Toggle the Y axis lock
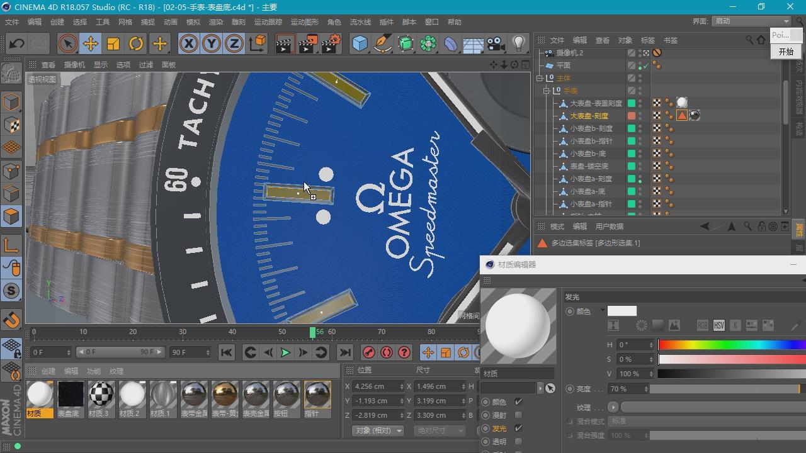This screenshot has width=806, height=453. tap(212, 43)
